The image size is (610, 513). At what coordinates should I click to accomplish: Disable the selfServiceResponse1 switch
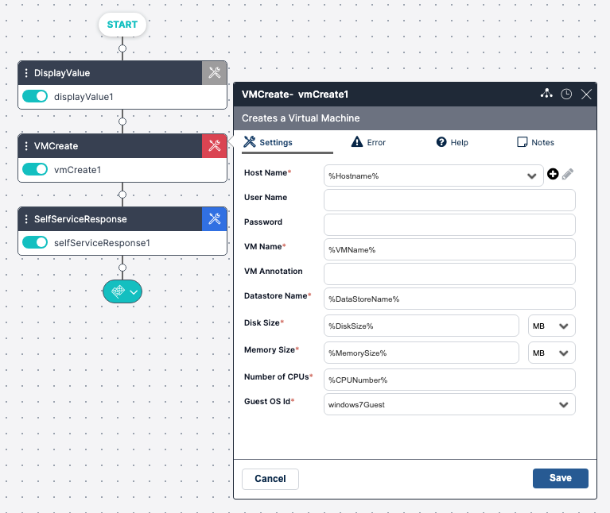coord(35,242)
